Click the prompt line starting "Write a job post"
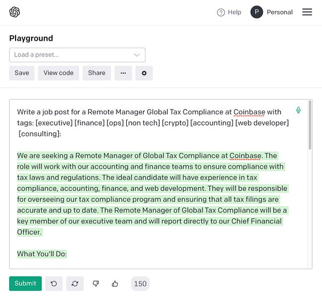 pos(149,112)
